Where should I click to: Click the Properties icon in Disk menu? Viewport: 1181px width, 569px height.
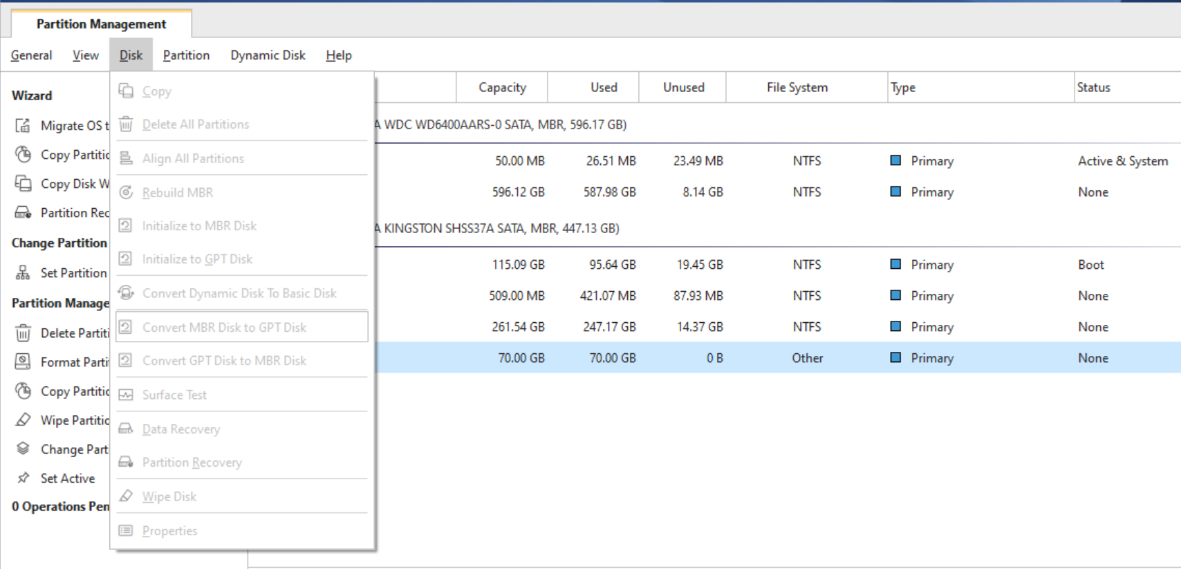pos(126,530)
